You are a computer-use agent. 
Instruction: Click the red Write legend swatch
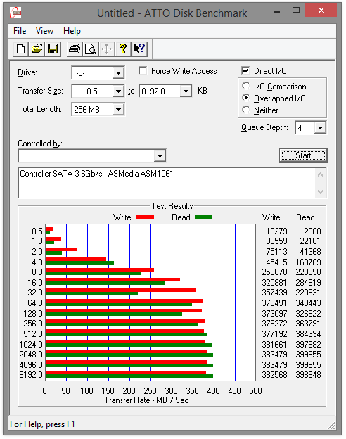point(145,217)
